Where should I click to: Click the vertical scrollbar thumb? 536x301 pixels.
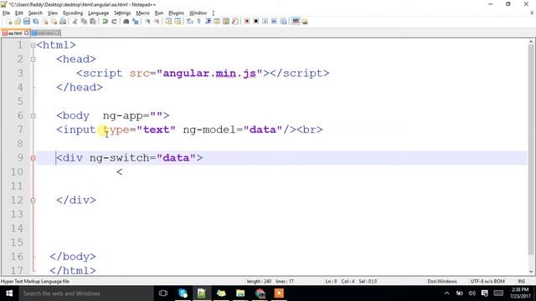[x=531, y=150]
